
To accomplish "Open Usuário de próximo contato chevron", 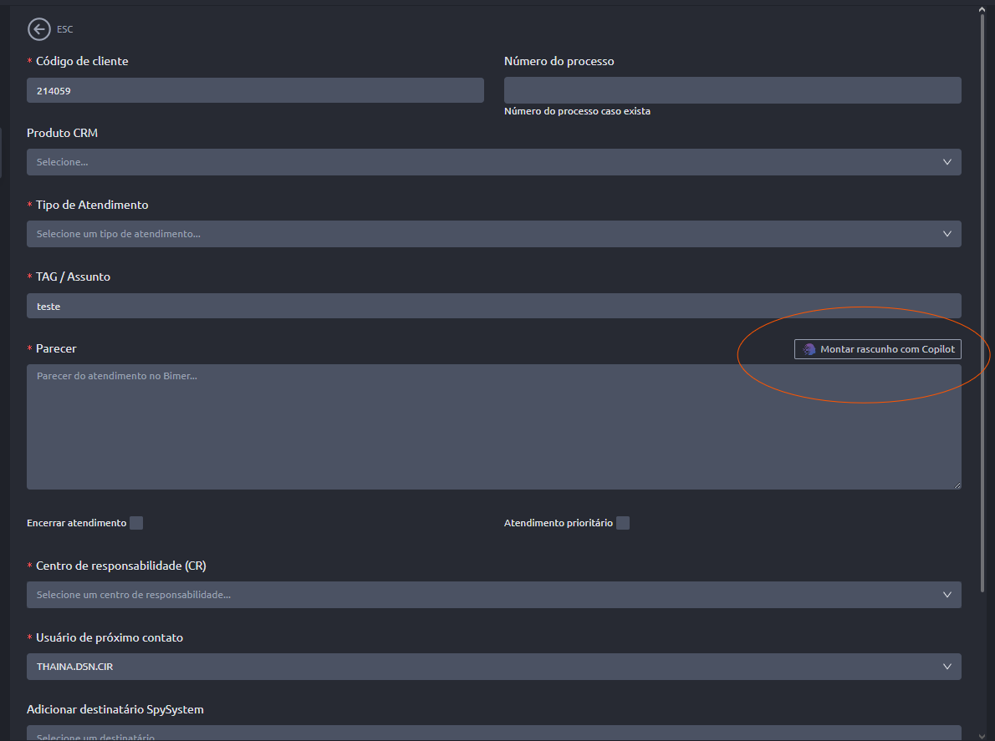I will [947, 667].
